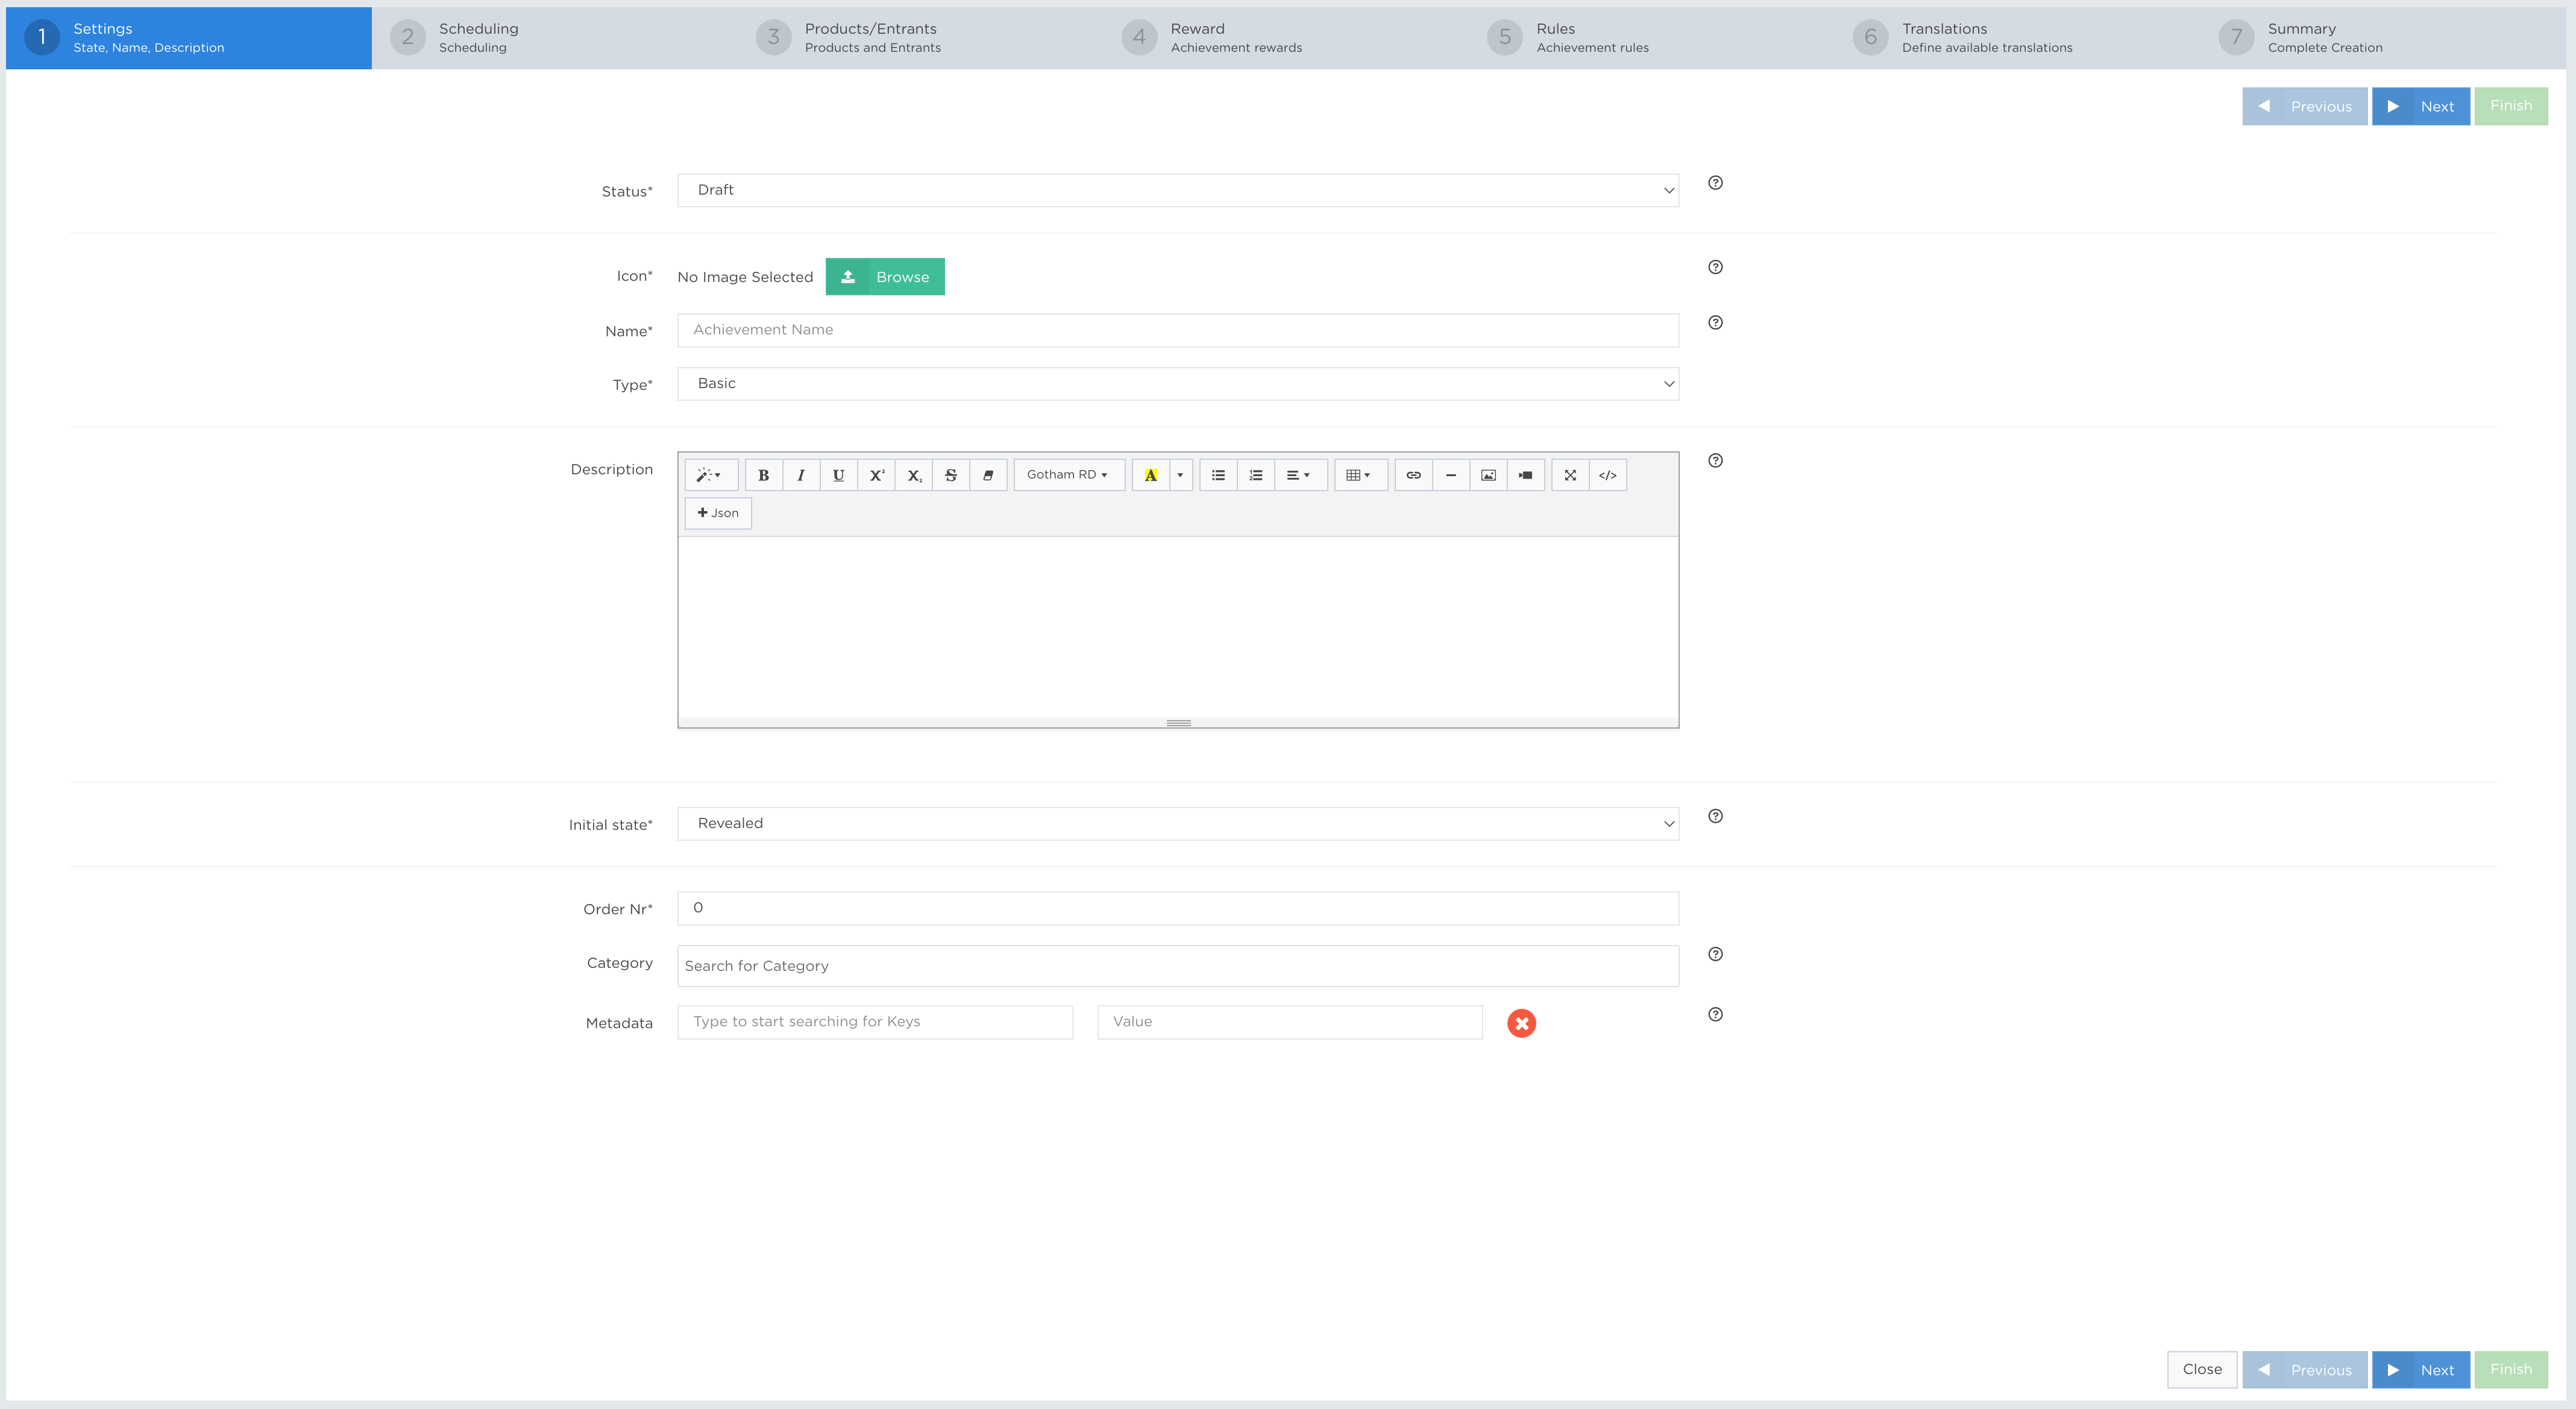Screen dimensions: 2576x1409
Task: Go to the Scheduling wizard step
Action: pos(555,38)
